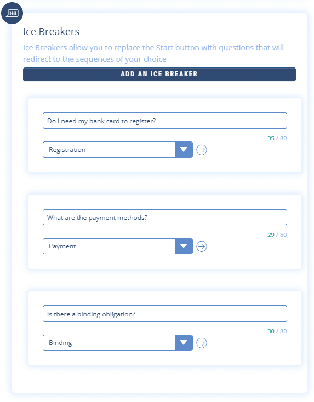Open the Payment sequence select box
The width and height of the screenshot is (314, 402).
[118, 246]
